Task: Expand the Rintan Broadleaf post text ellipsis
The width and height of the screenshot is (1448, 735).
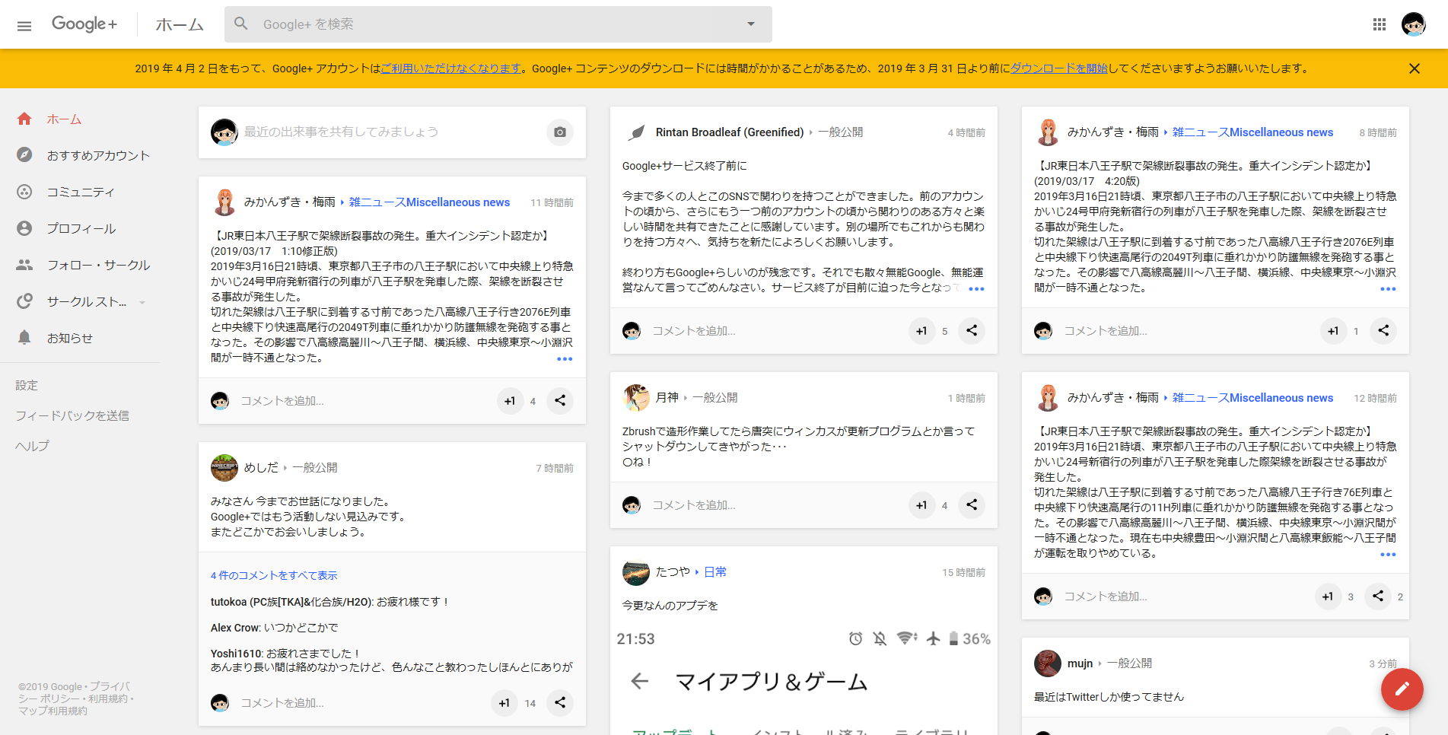Action: tap(976, 289)
